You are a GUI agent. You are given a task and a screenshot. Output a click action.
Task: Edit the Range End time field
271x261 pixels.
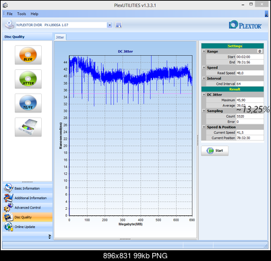click(250, 63)
